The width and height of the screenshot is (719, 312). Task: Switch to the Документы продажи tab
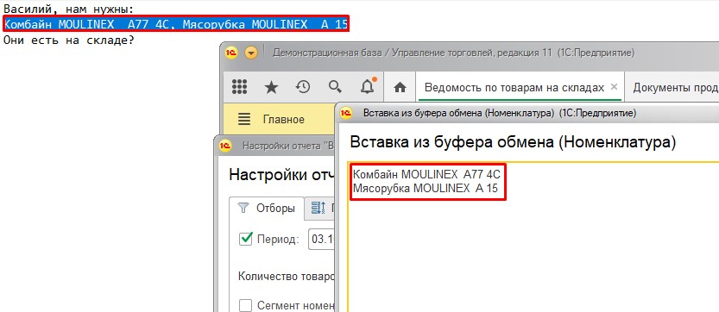coord(676,88)
